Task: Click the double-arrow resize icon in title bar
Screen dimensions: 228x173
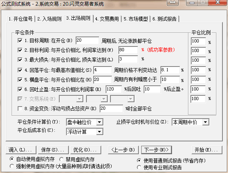Action: tap(172, 2)
